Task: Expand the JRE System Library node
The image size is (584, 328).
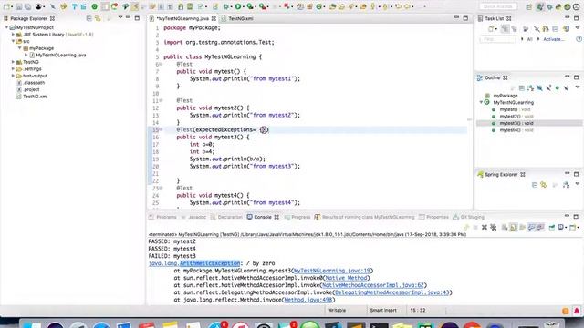Action: [x=13, y=35]
